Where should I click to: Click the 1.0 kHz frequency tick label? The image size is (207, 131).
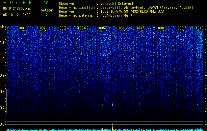[3, 59]
